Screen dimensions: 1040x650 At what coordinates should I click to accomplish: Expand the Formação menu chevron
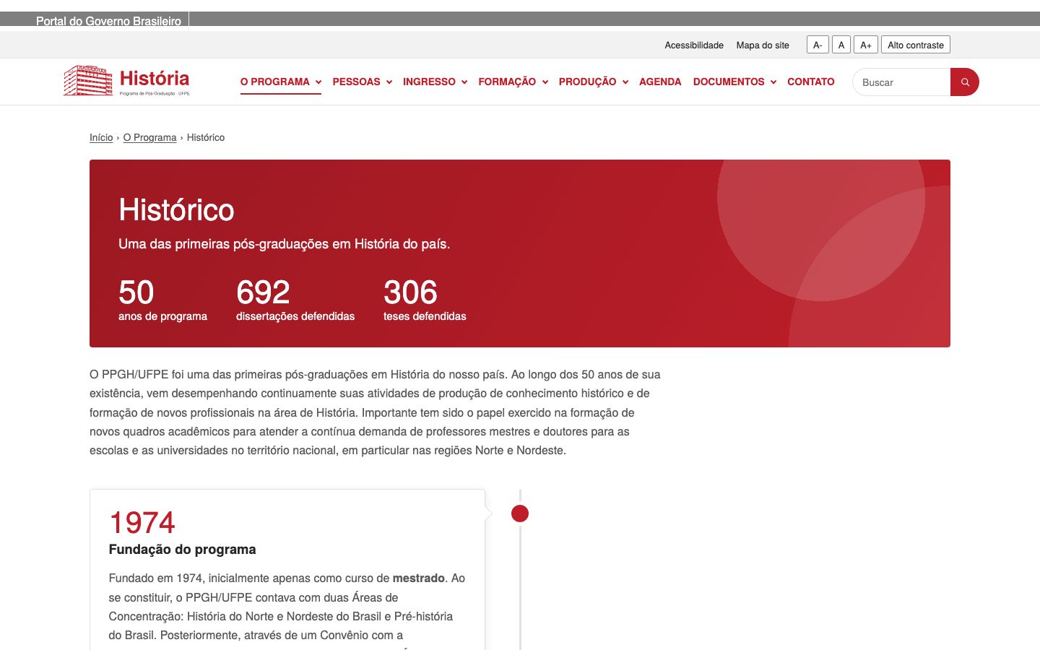545,82
